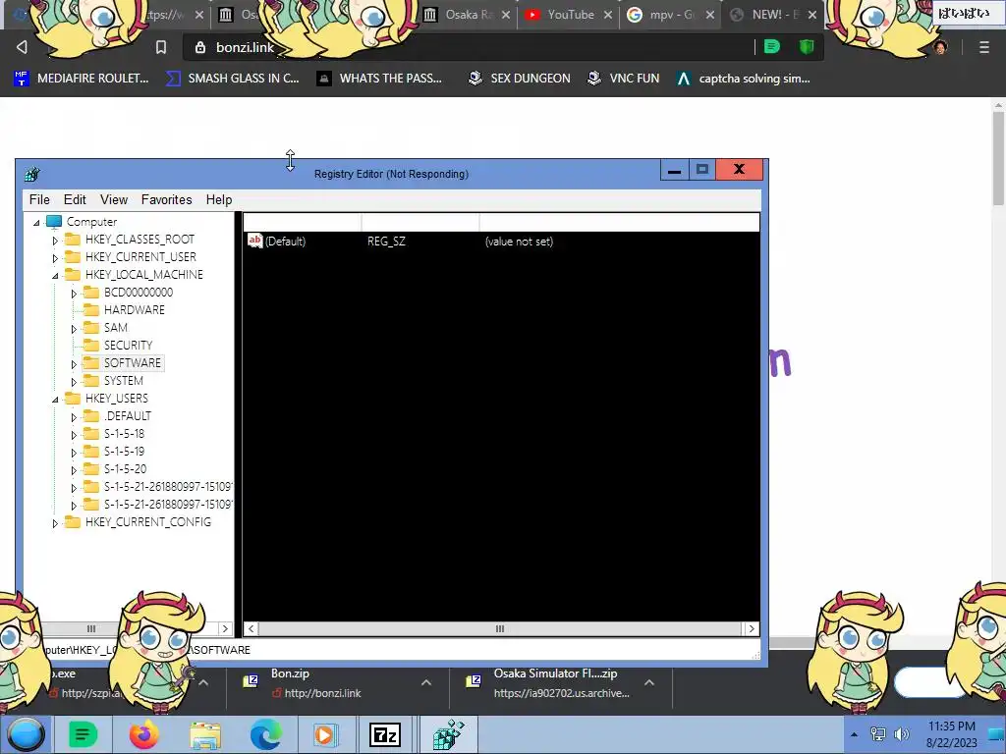Close the YouTube tab
1006x754 pixels.
(607, 14)
